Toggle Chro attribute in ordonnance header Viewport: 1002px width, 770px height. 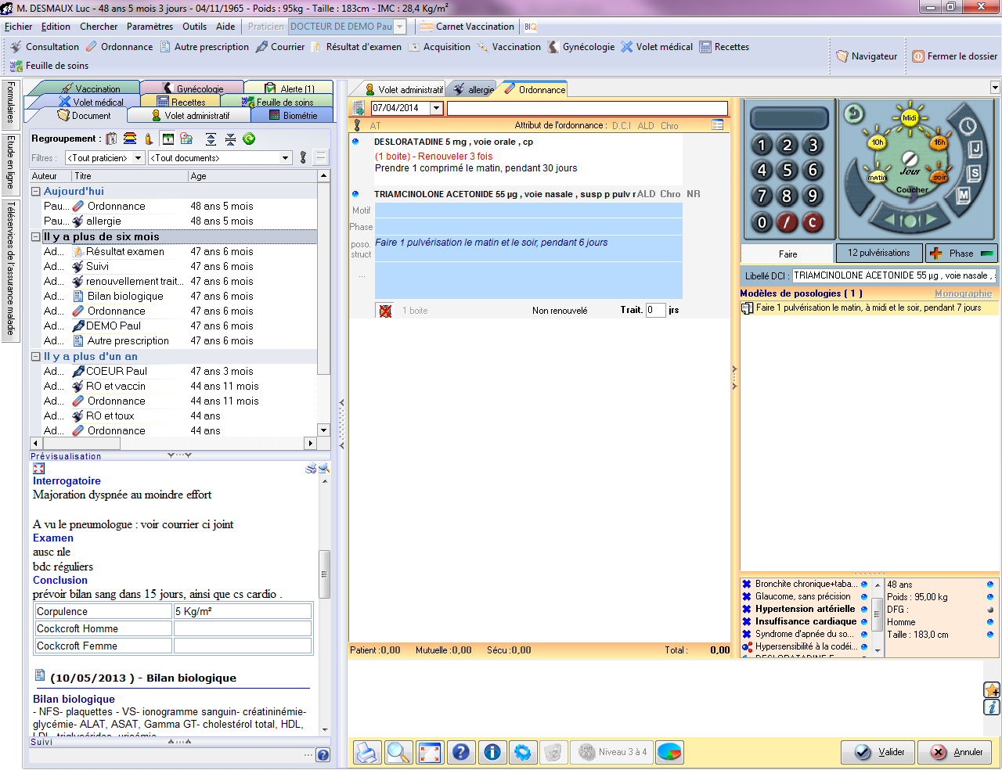(x=669, y=126)
